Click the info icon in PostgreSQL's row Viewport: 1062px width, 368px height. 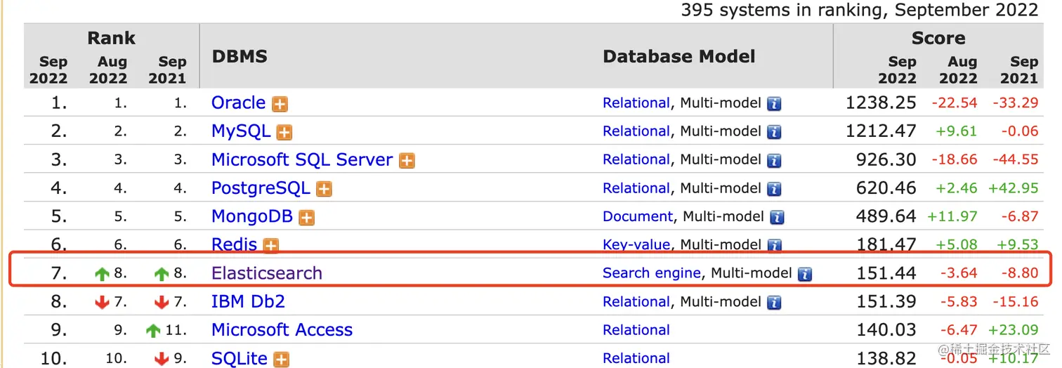[x=774, y=189]
